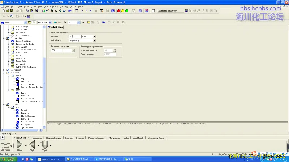Click the blue brackets toolbar icon

click(140, 11)
